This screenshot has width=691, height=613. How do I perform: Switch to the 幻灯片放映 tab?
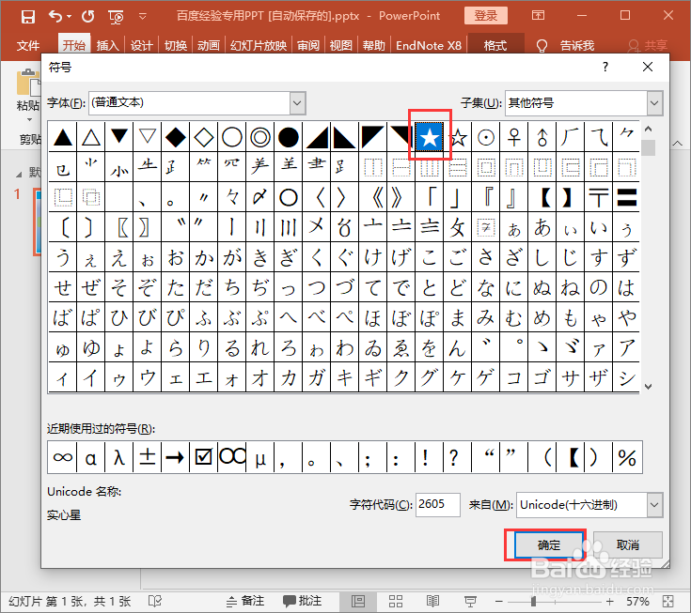259,45
